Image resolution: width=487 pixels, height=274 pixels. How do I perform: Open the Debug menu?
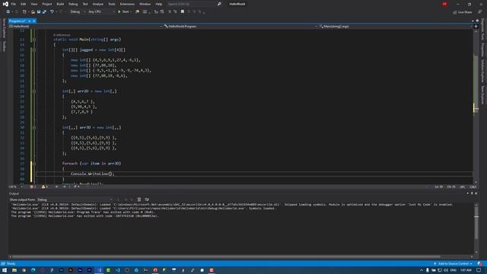pos(73,4)
